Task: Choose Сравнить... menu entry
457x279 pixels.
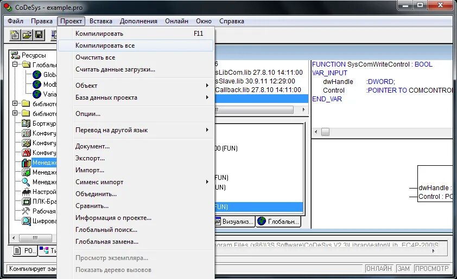Action: coord(136,206)
